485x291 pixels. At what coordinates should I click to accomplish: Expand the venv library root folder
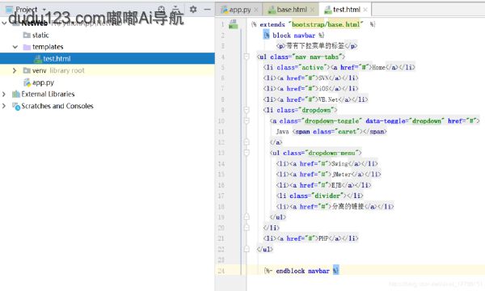[15, 70]
